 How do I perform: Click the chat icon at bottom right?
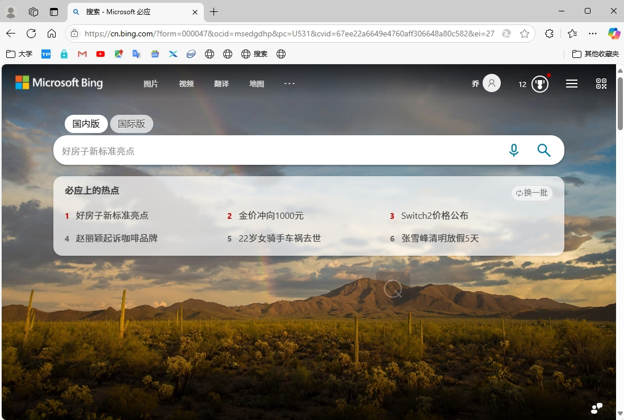tap(596, 408)
